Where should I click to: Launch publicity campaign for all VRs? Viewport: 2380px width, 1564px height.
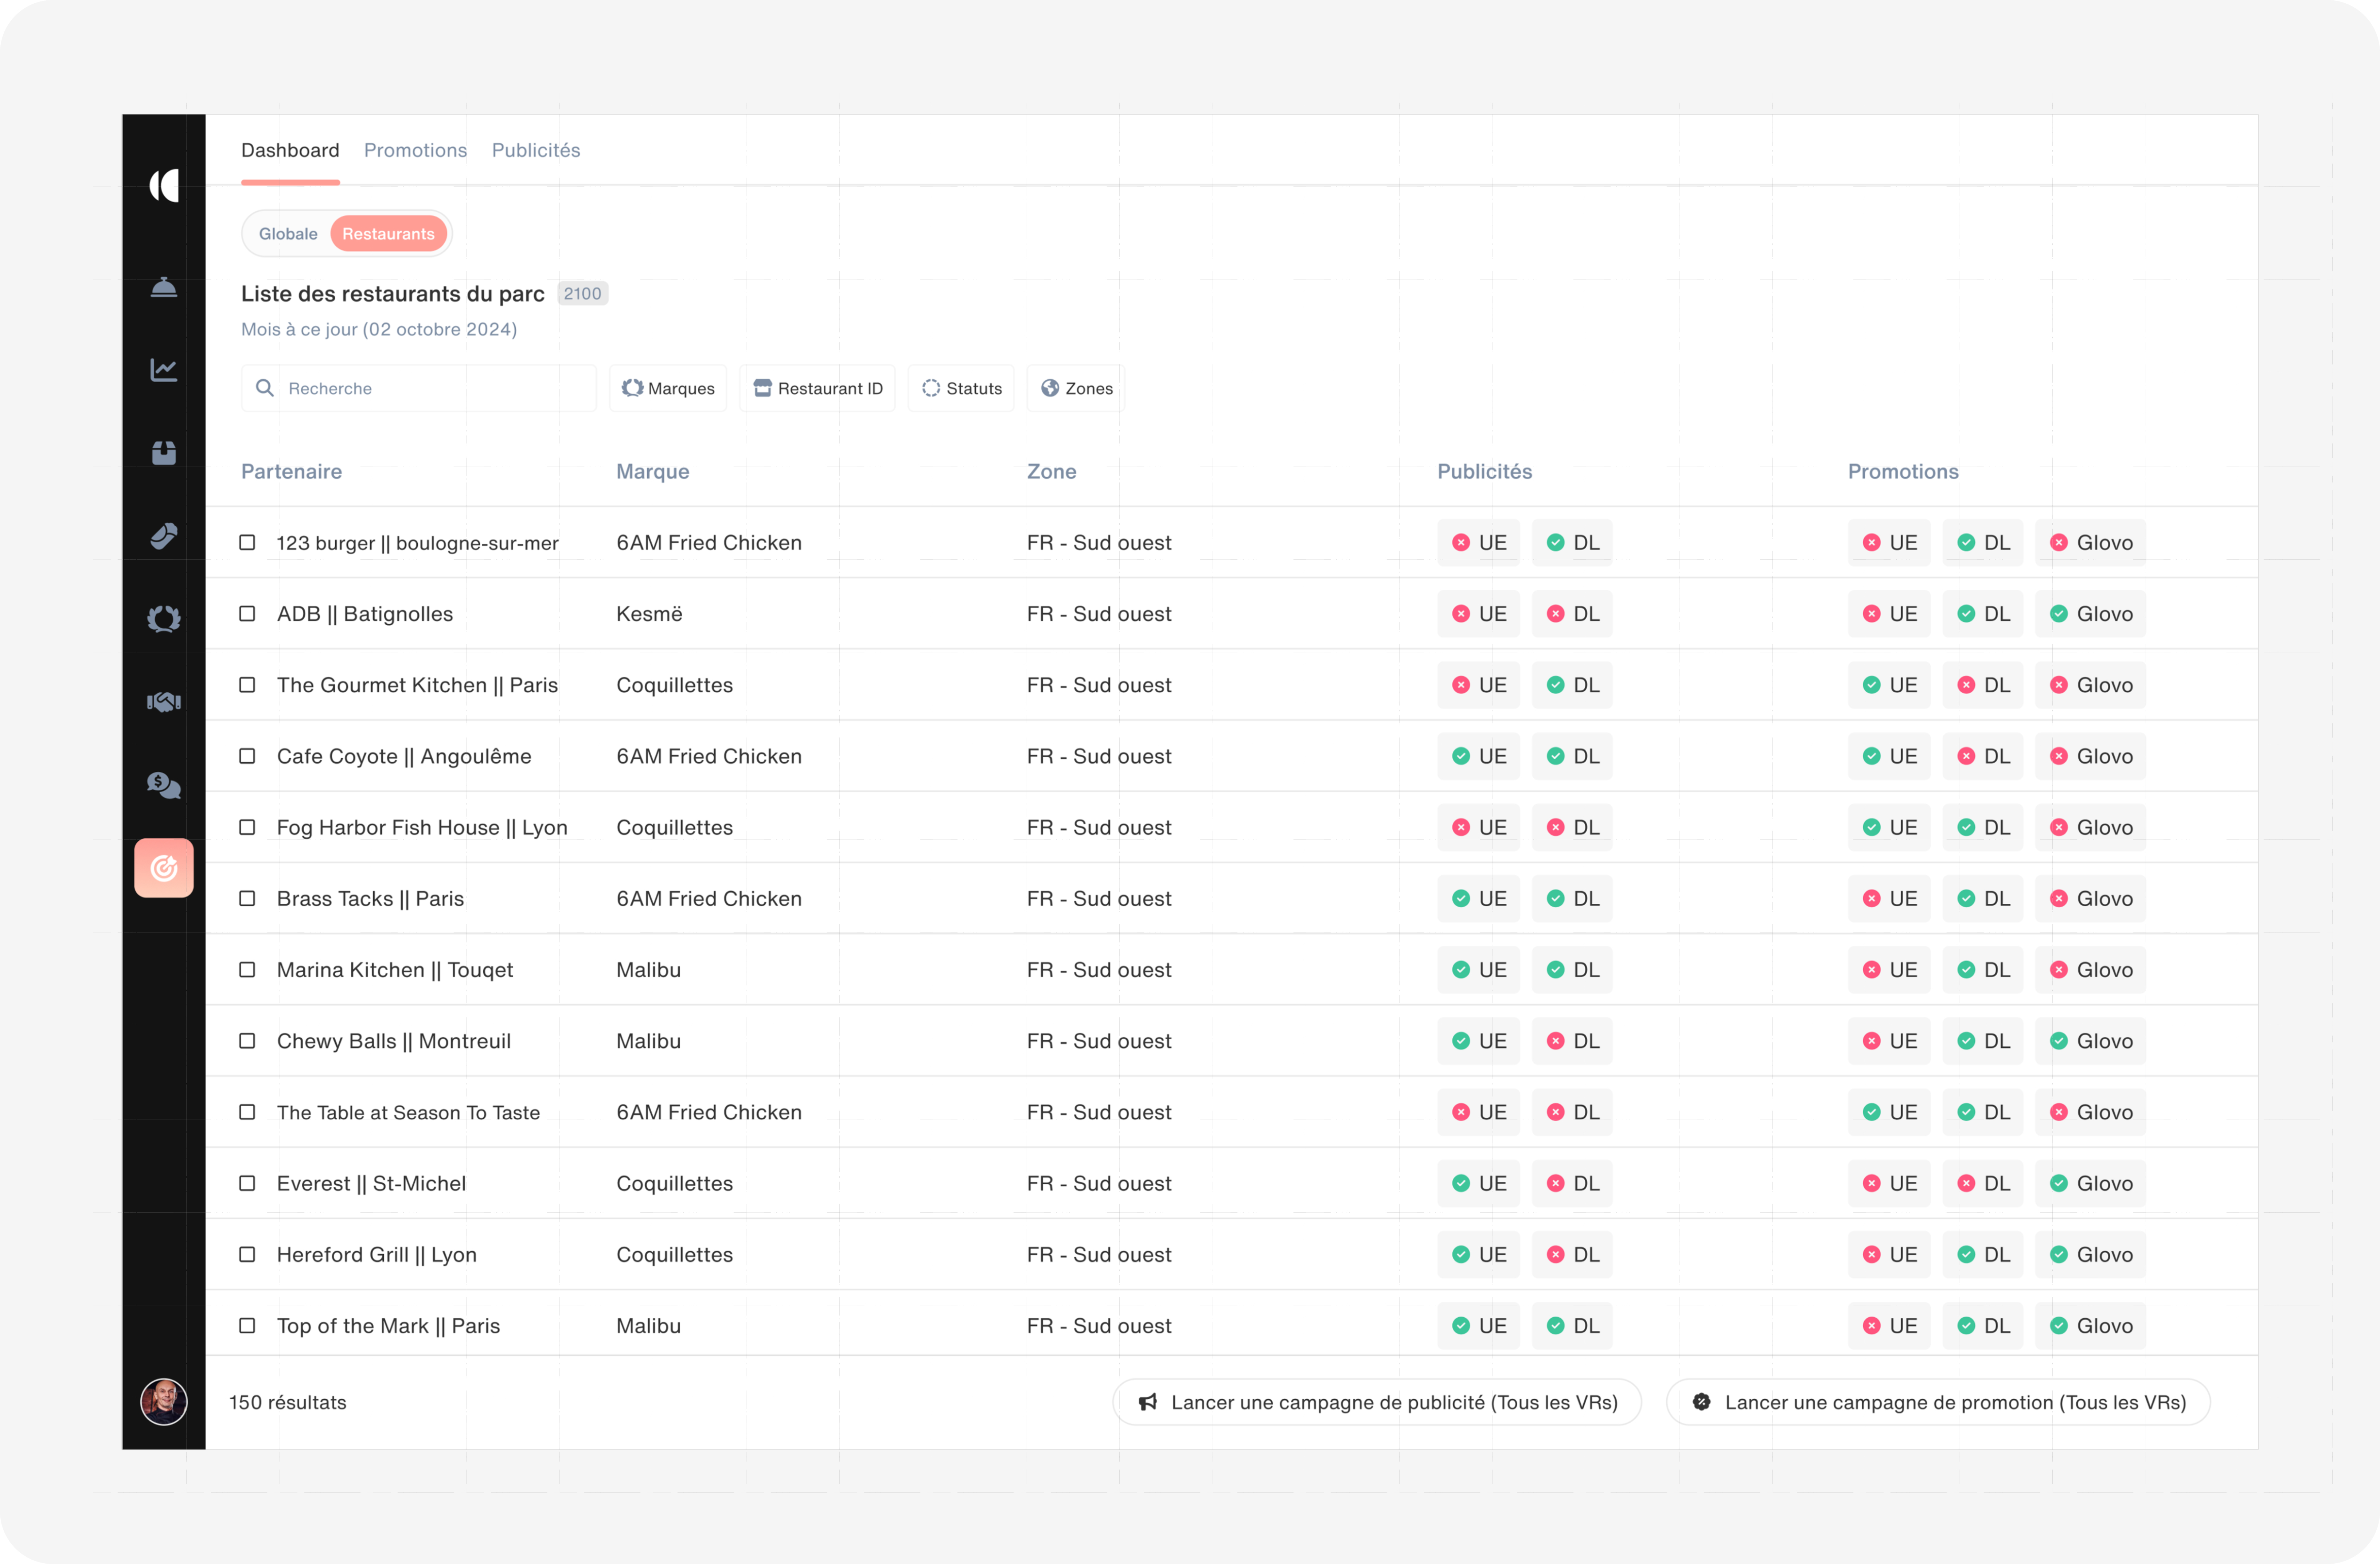coord(1377,1402)
